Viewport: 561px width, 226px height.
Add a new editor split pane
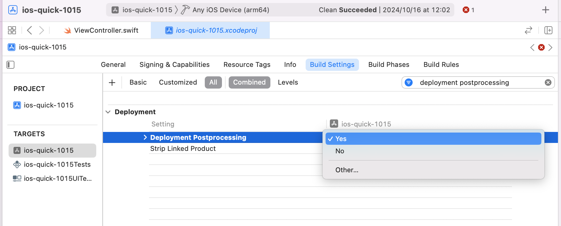(548, 30)
